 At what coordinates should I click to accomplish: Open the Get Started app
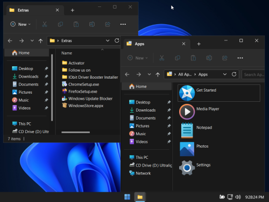[x=219, y=93]
